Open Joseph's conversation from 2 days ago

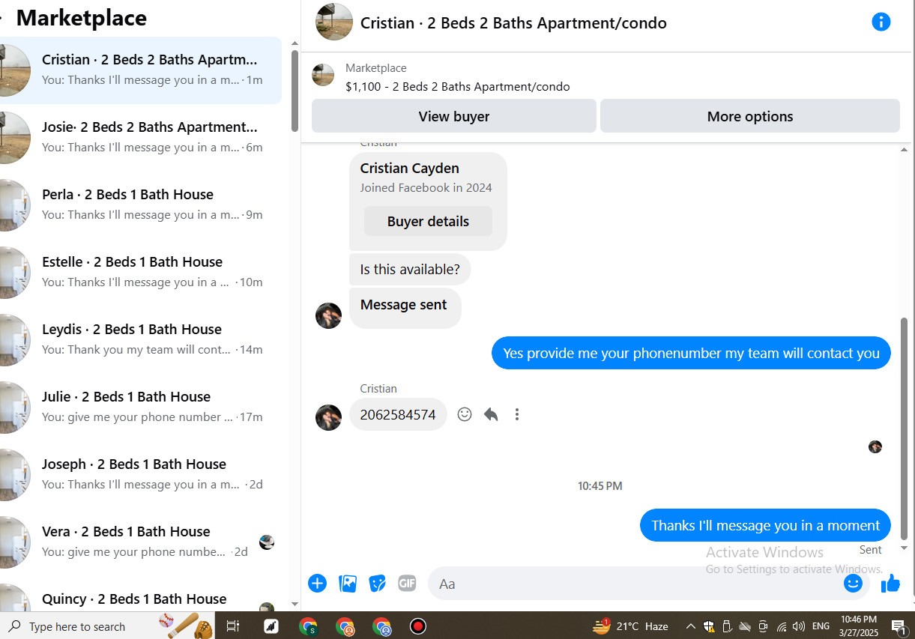(x=141, y=474)
